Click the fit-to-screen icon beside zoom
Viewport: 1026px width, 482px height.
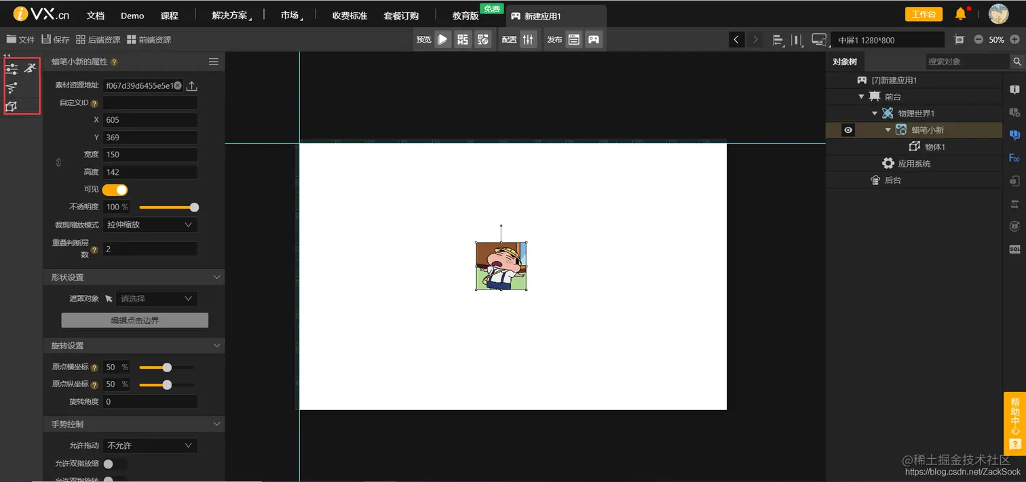(959, 39)
